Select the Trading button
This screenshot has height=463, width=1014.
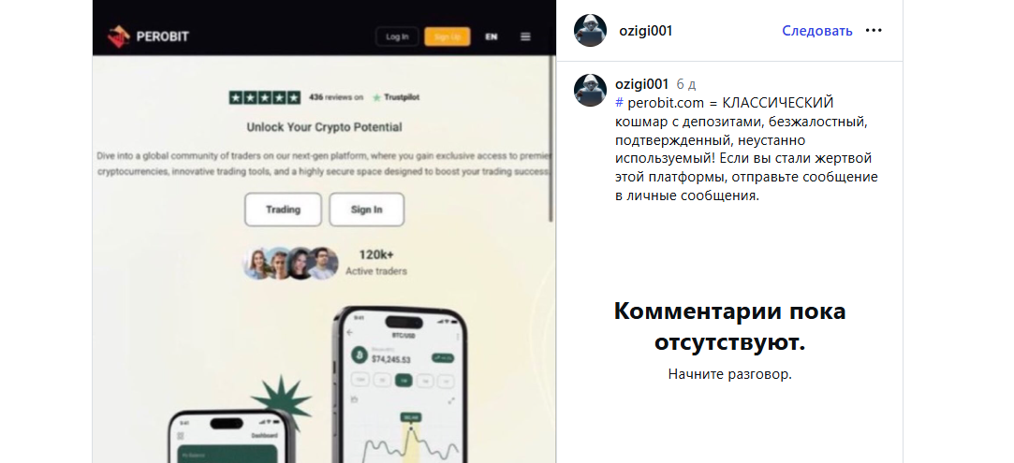tap(283, 210)
